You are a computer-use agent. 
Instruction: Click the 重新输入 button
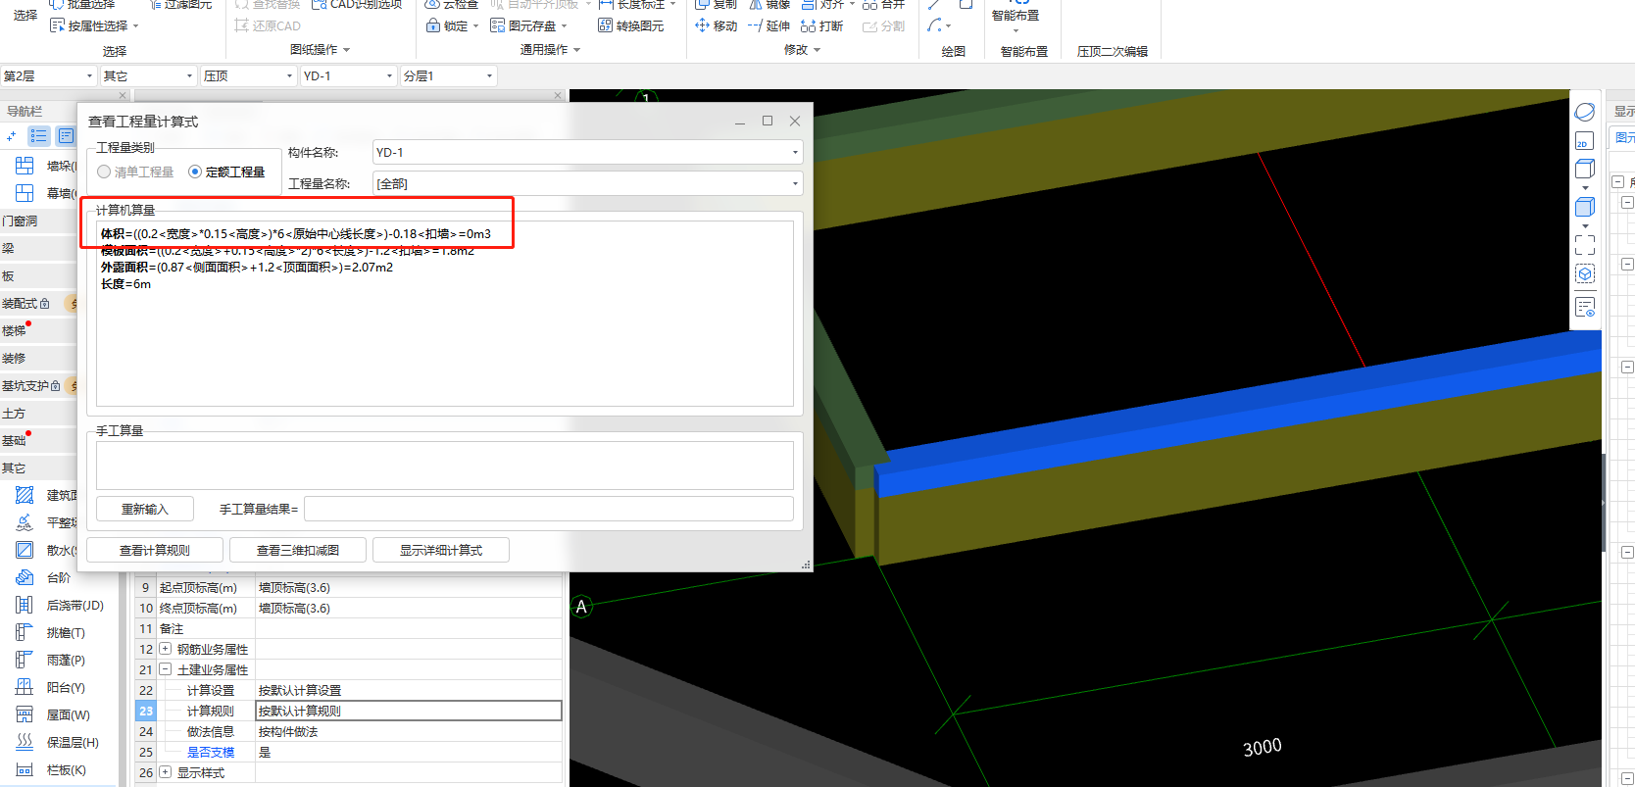point(145,509)
